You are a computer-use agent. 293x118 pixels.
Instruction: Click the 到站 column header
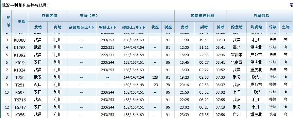(x=57, y=27)
